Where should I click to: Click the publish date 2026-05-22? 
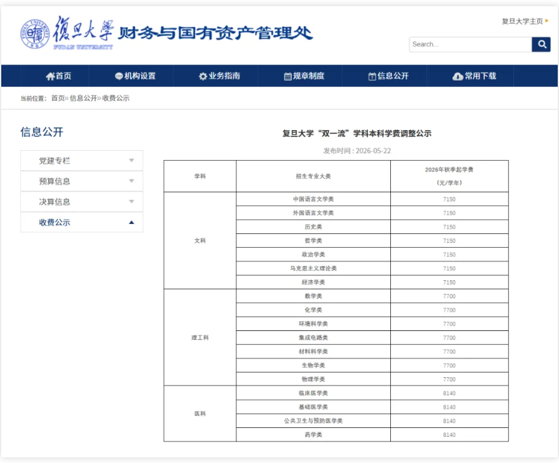pos(373,151)
